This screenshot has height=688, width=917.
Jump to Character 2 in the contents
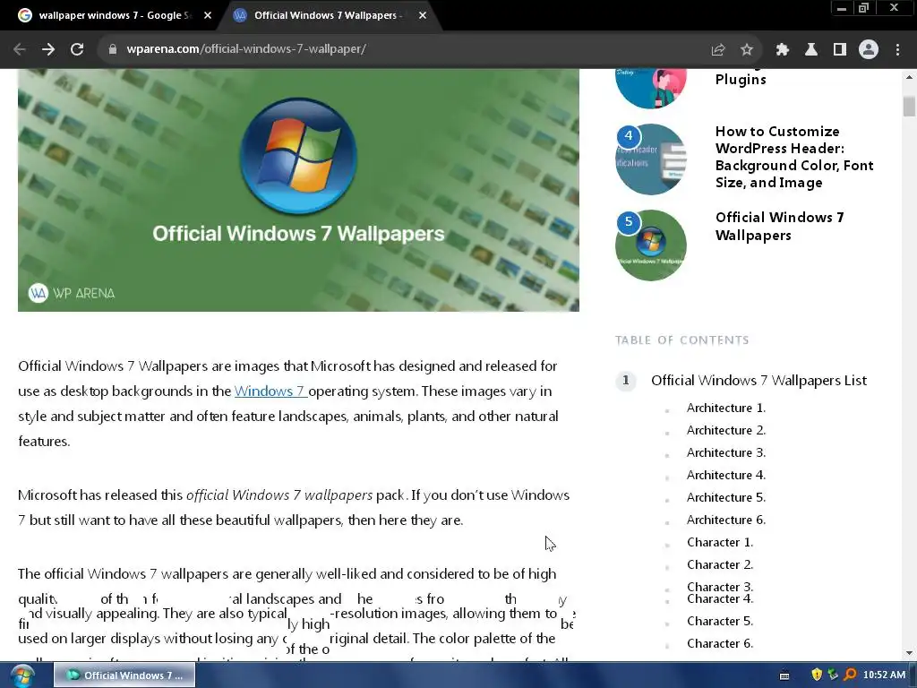(720, 564)
